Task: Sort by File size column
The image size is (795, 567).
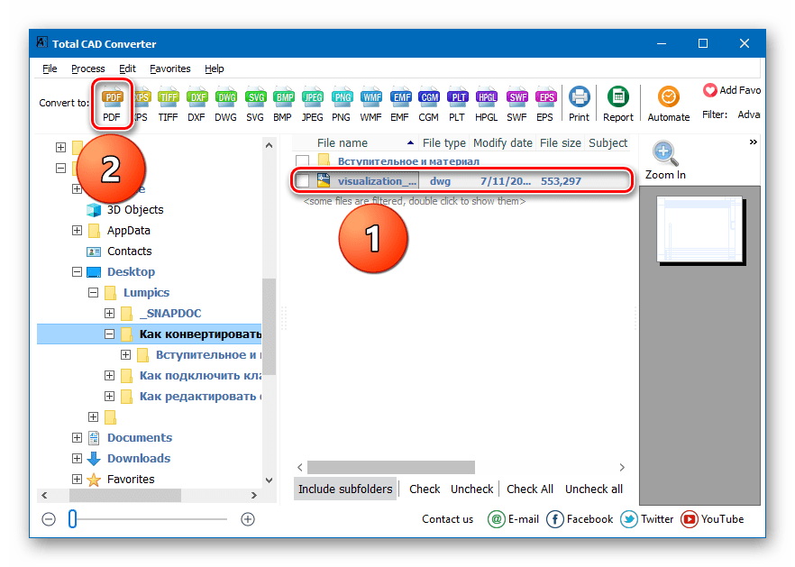Action: pos(561,143)
